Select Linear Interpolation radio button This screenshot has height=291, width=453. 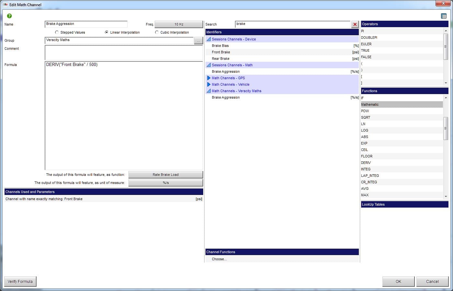(107, 32)
